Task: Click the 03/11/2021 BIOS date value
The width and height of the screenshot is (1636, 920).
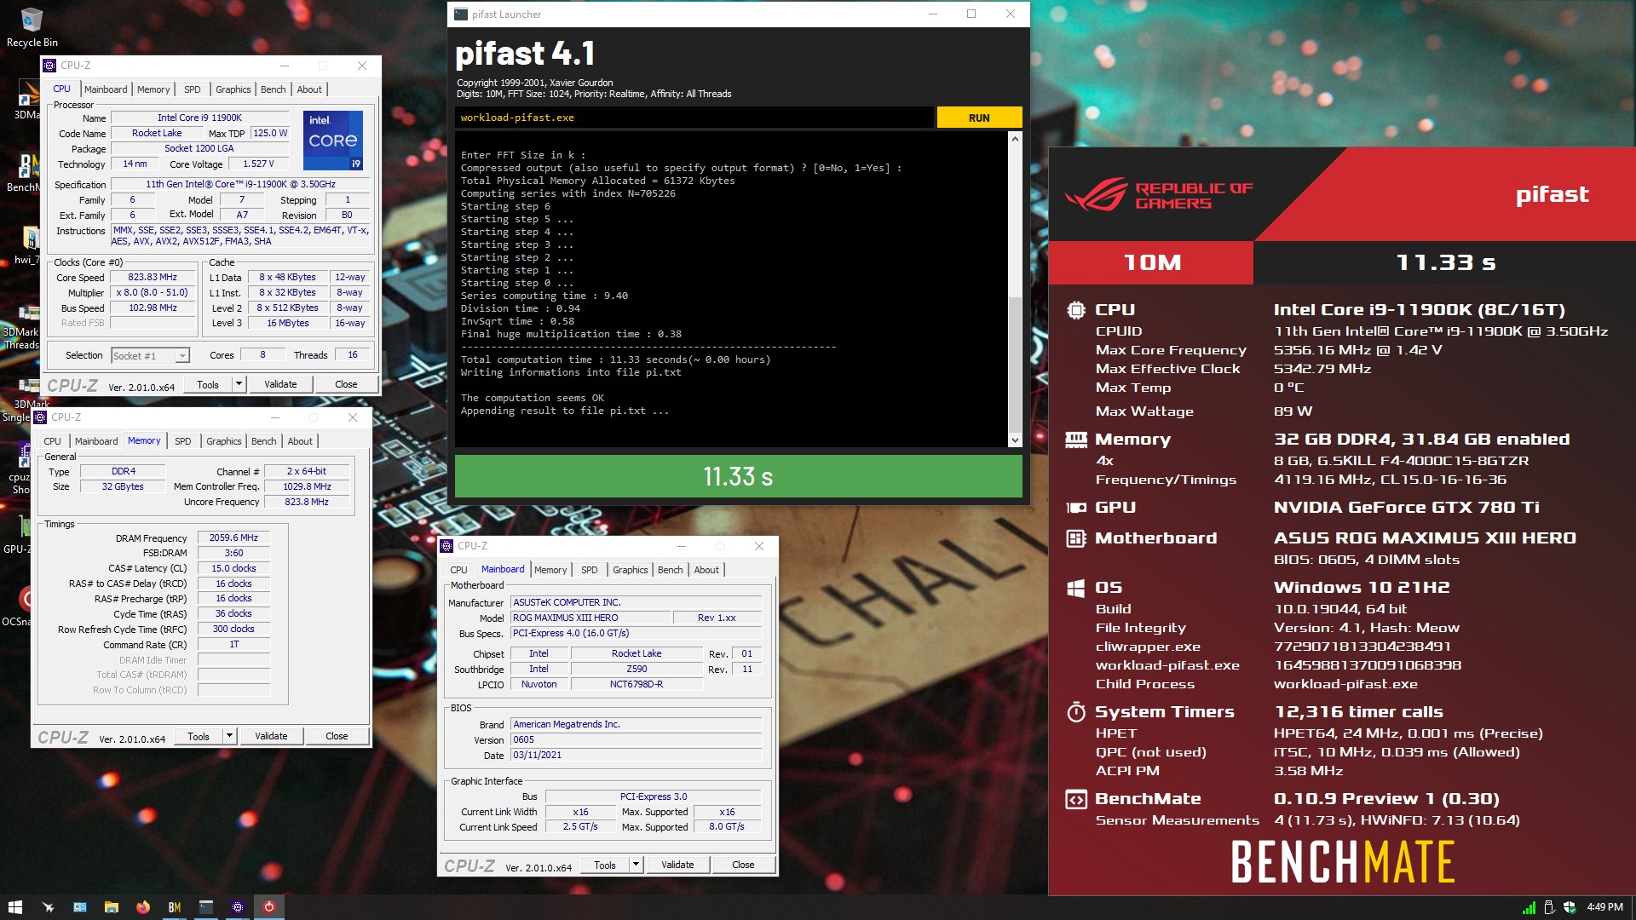Action: tap(636, 755)
